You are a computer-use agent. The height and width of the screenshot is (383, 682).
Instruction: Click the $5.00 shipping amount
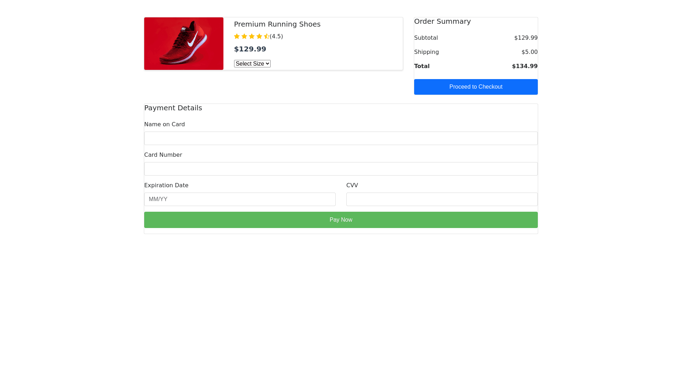[529, 52]
